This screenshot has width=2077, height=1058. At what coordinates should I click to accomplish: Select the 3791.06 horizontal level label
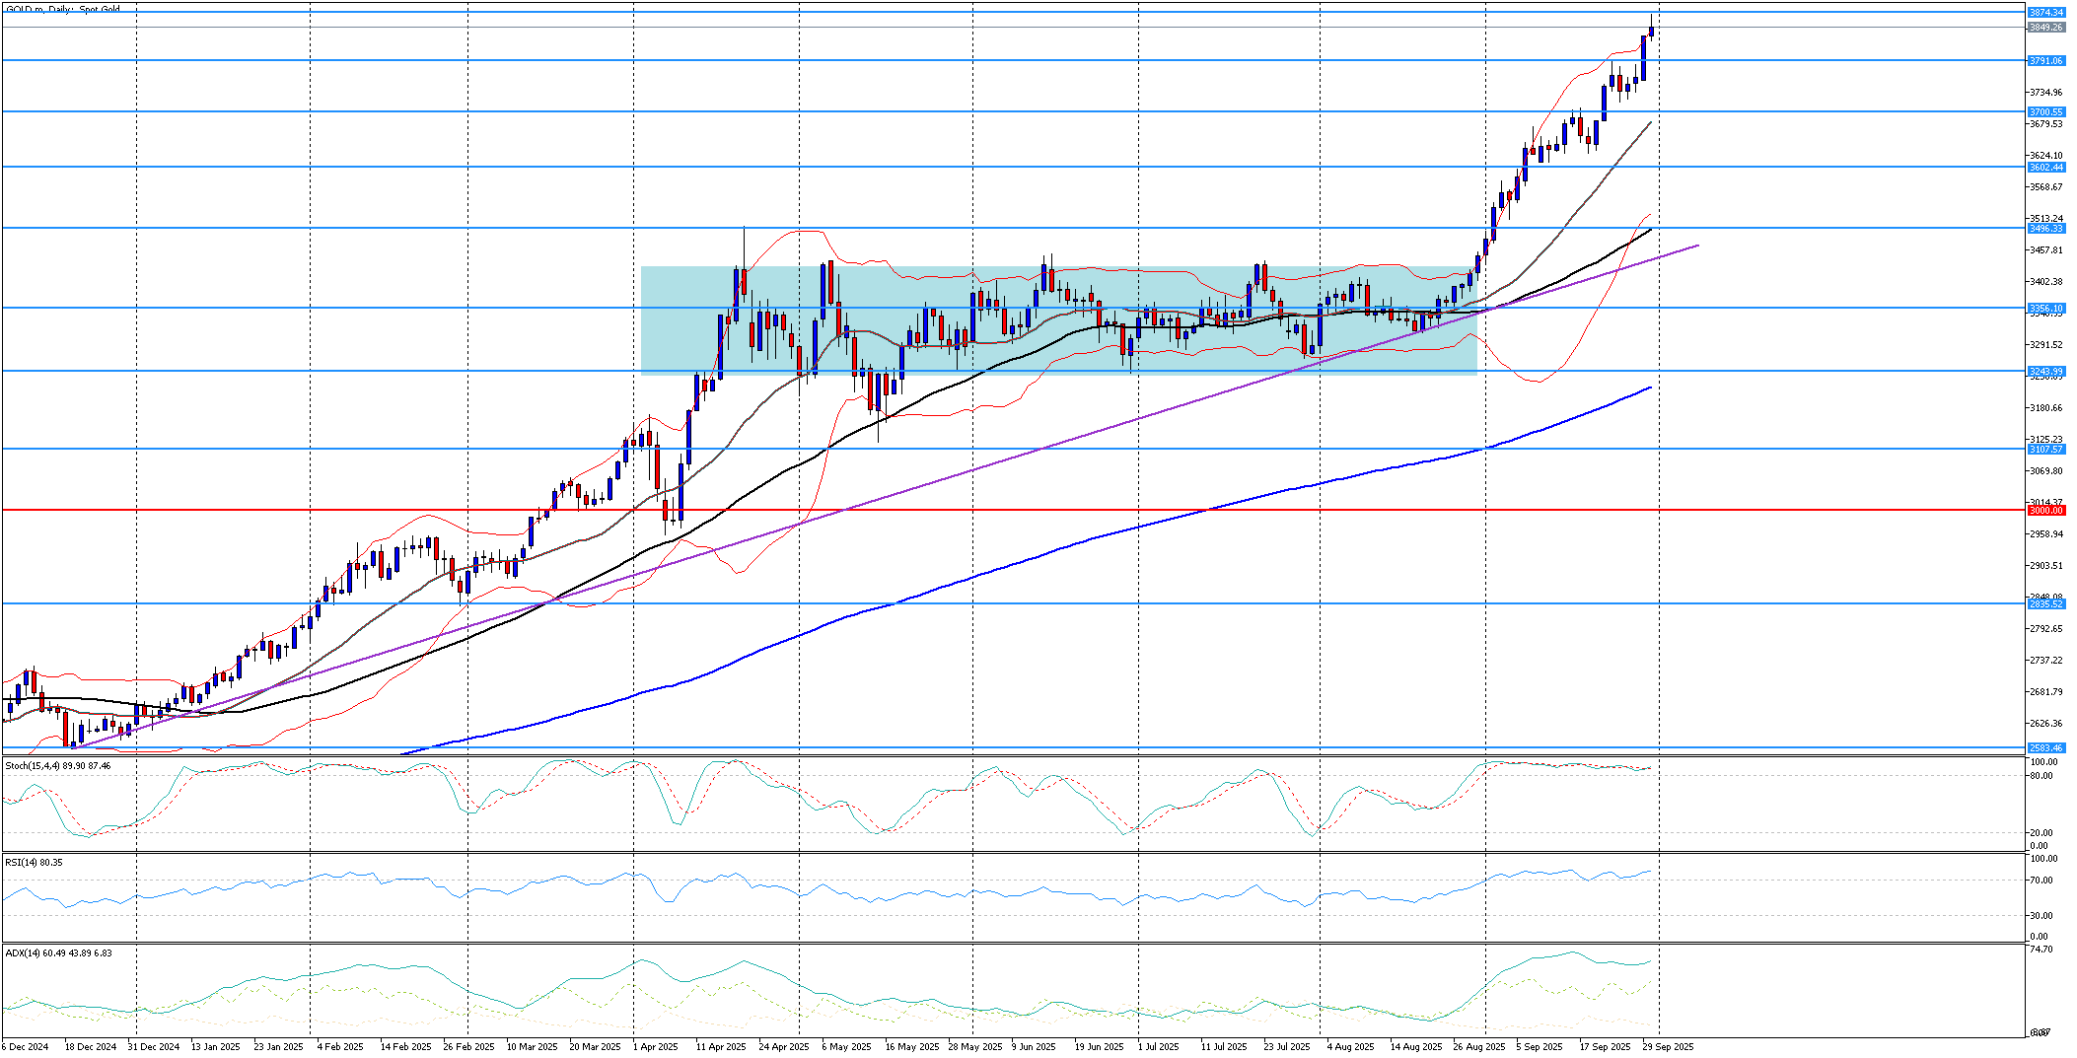[x=2045, y=61]
